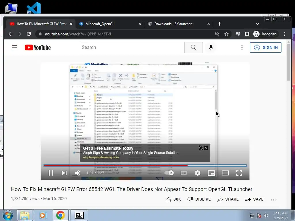Open 7-Zip from the taskbar
Screen dimensions: 295x221
click(79, 215)
